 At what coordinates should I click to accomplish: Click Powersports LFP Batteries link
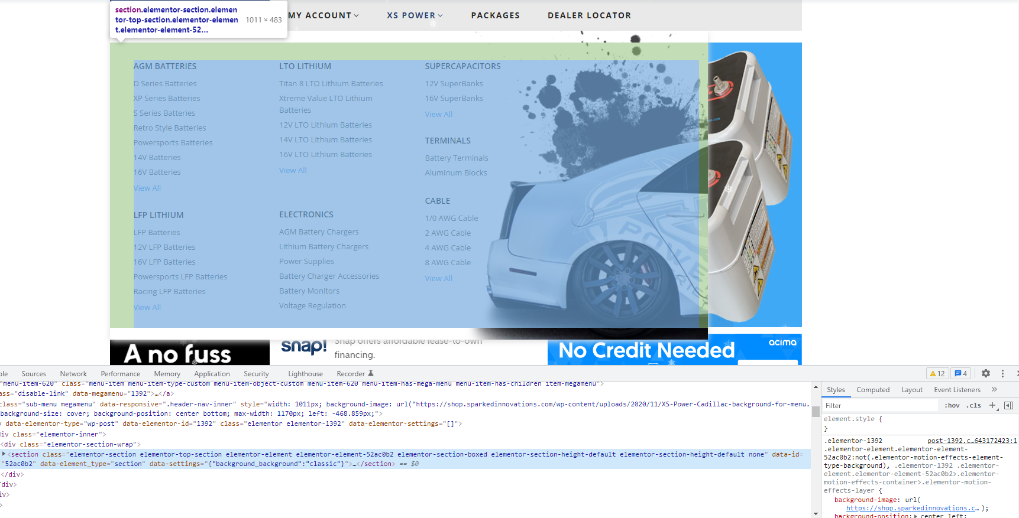180,277
